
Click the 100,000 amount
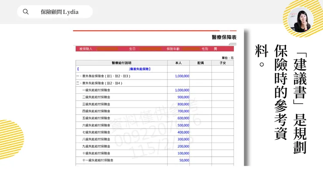click(x=183, y=153)
